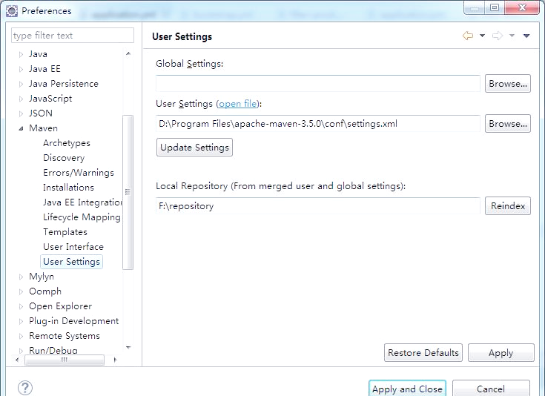The width and height of the screenshot is (545, 396).
Task: Select Discovery under Maven
Action: click(64, 158)
